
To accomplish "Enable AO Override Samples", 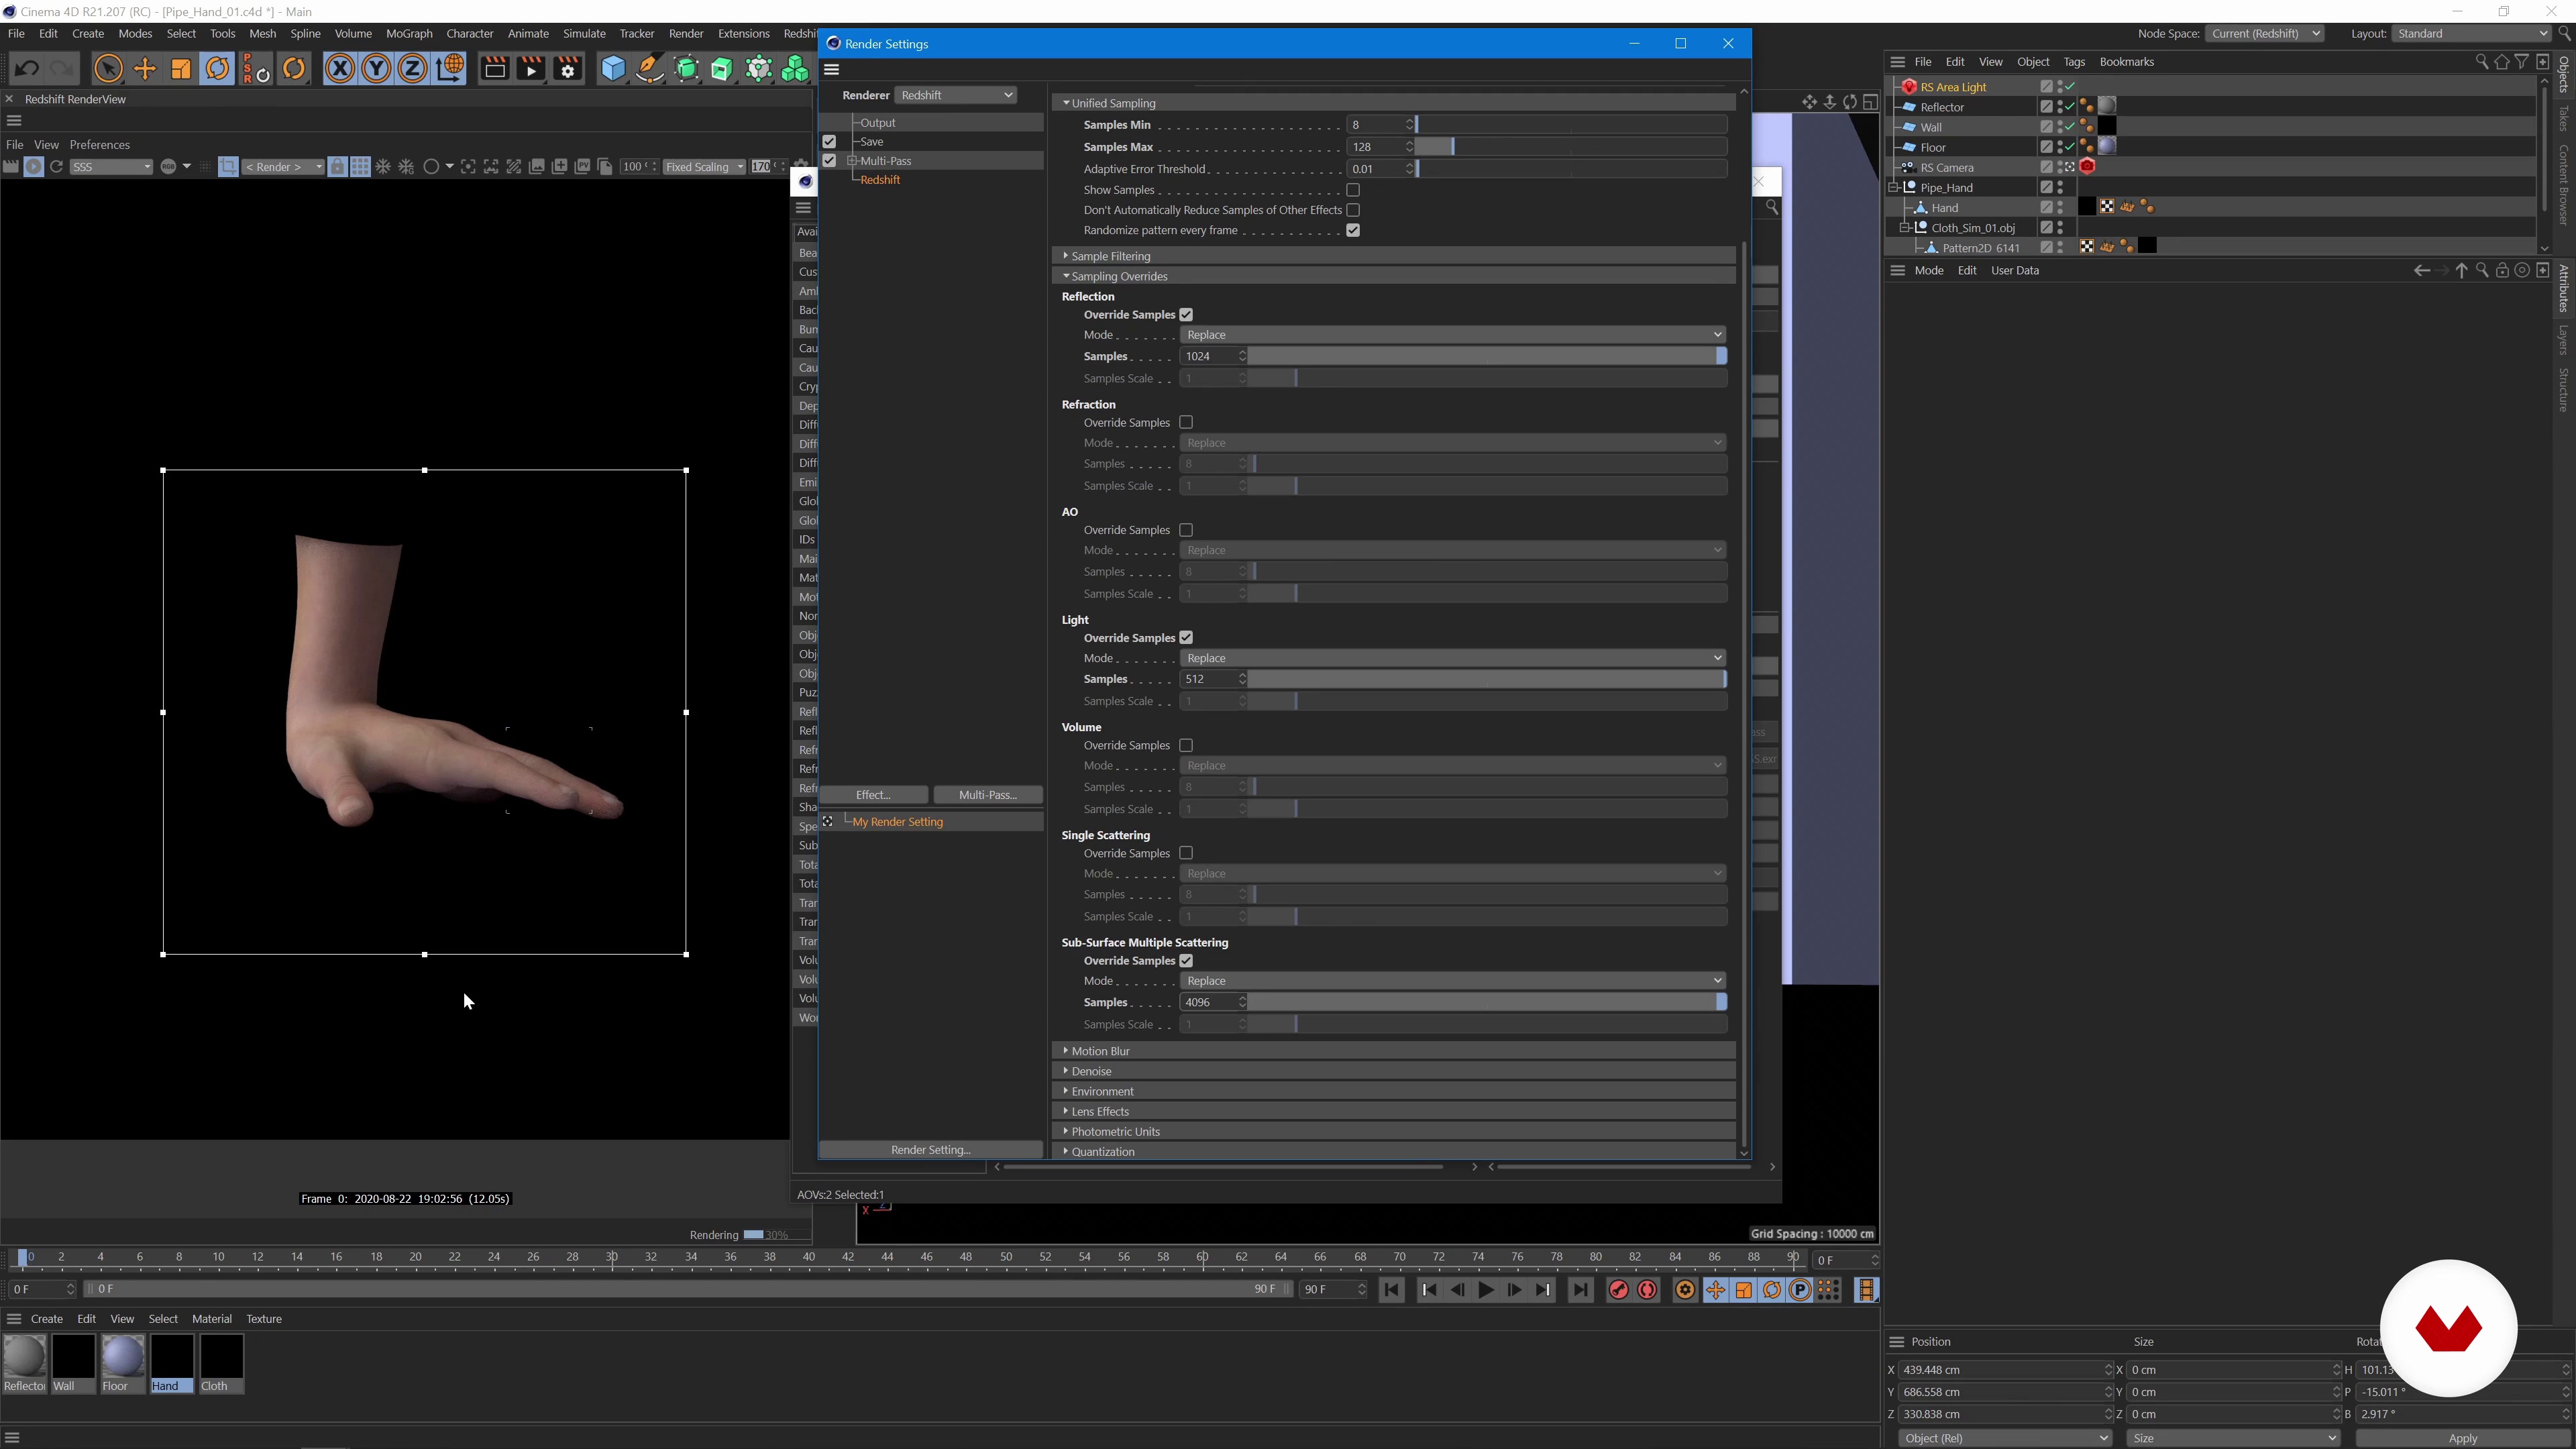I will pyautogui.click(x=1186, y=530).
